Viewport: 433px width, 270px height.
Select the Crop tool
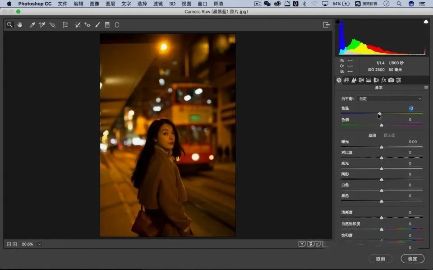[x=65, y=25]
